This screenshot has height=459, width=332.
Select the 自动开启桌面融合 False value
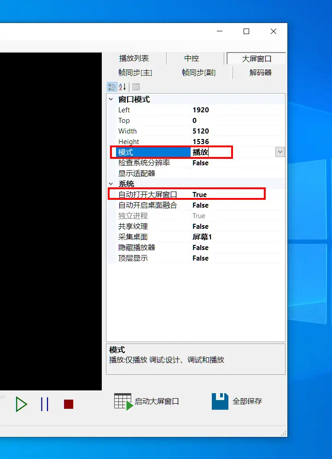[201, 205]
